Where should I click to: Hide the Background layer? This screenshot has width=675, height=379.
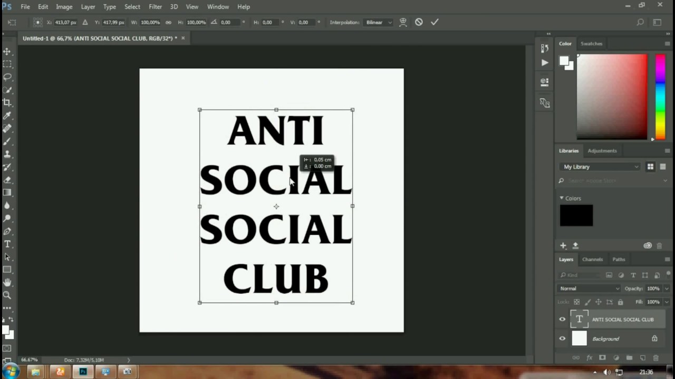[x=562, y=338]
